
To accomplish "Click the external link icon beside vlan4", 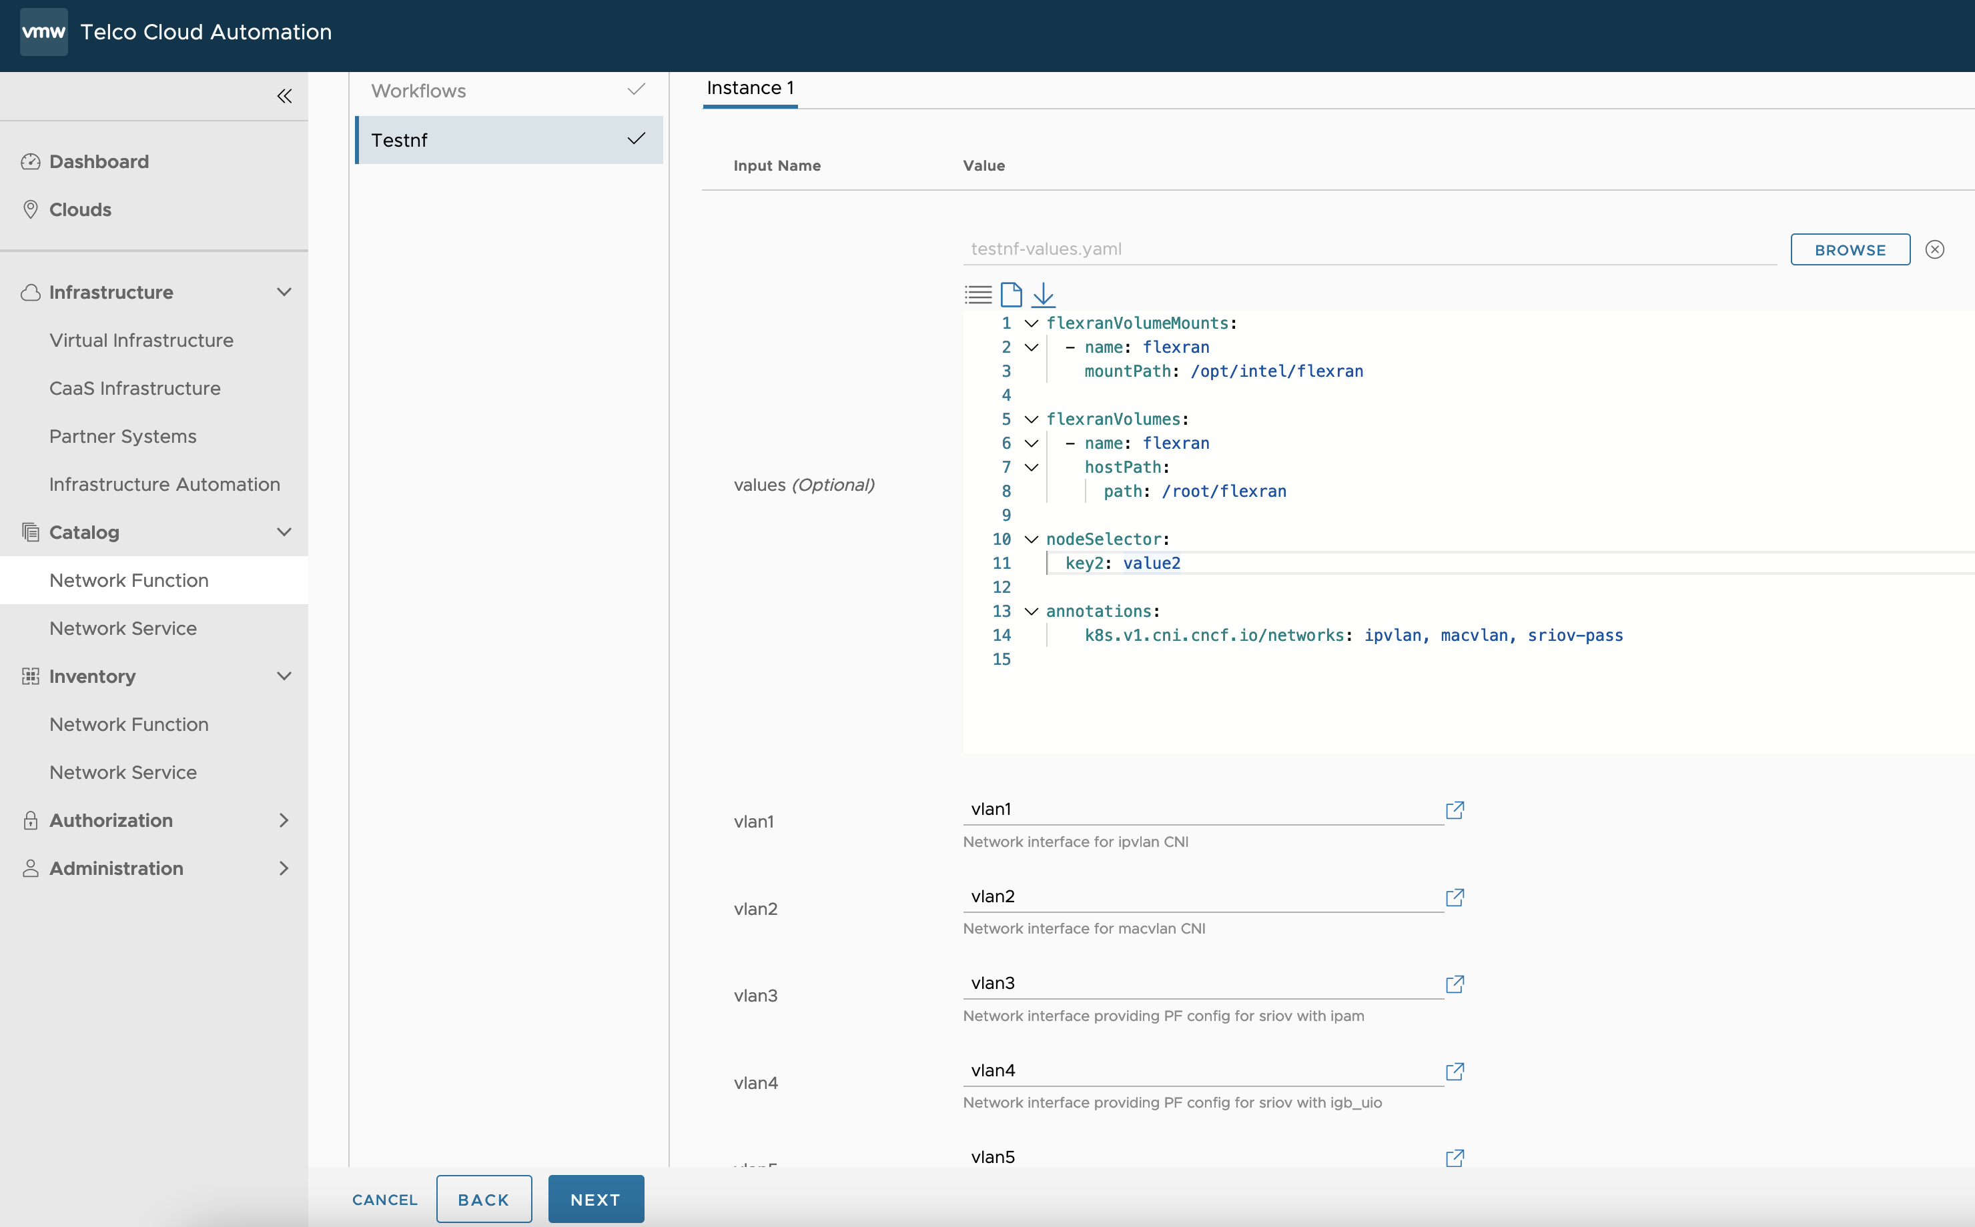I will (x=1455, y=1072).
